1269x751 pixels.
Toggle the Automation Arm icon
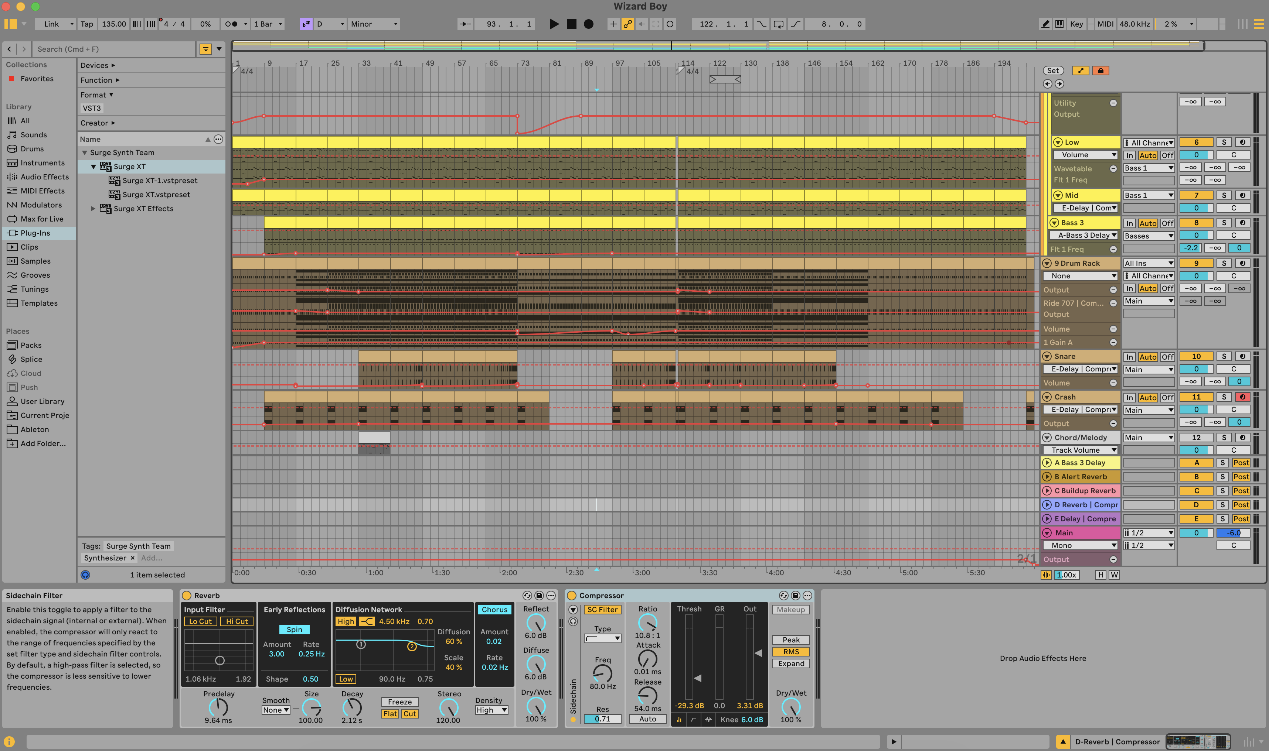point(627,24)
